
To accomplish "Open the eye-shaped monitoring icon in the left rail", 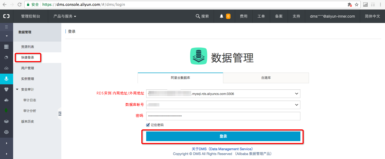I will point(6,132).
